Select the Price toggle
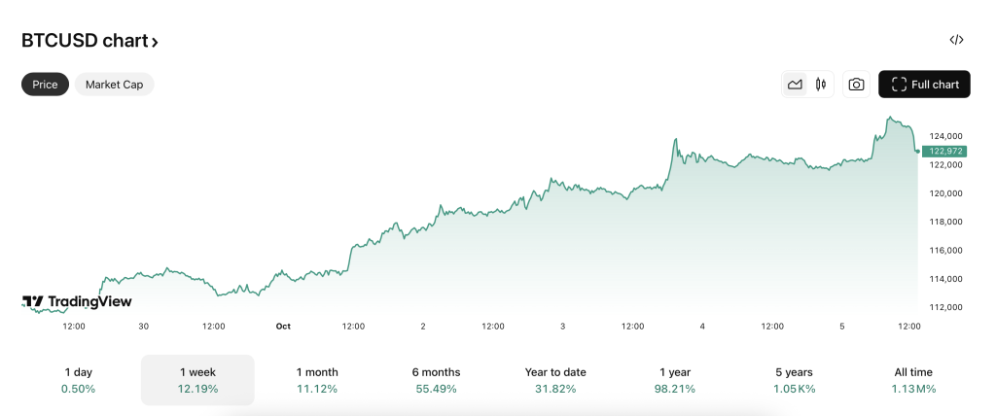This screenshot has height=416, width=996. click(x=45, y=85)
